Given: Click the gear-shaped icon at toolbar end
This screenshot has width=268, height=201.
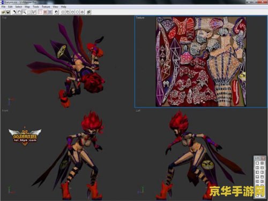Looking at the screenshot, I should (88, 12).
